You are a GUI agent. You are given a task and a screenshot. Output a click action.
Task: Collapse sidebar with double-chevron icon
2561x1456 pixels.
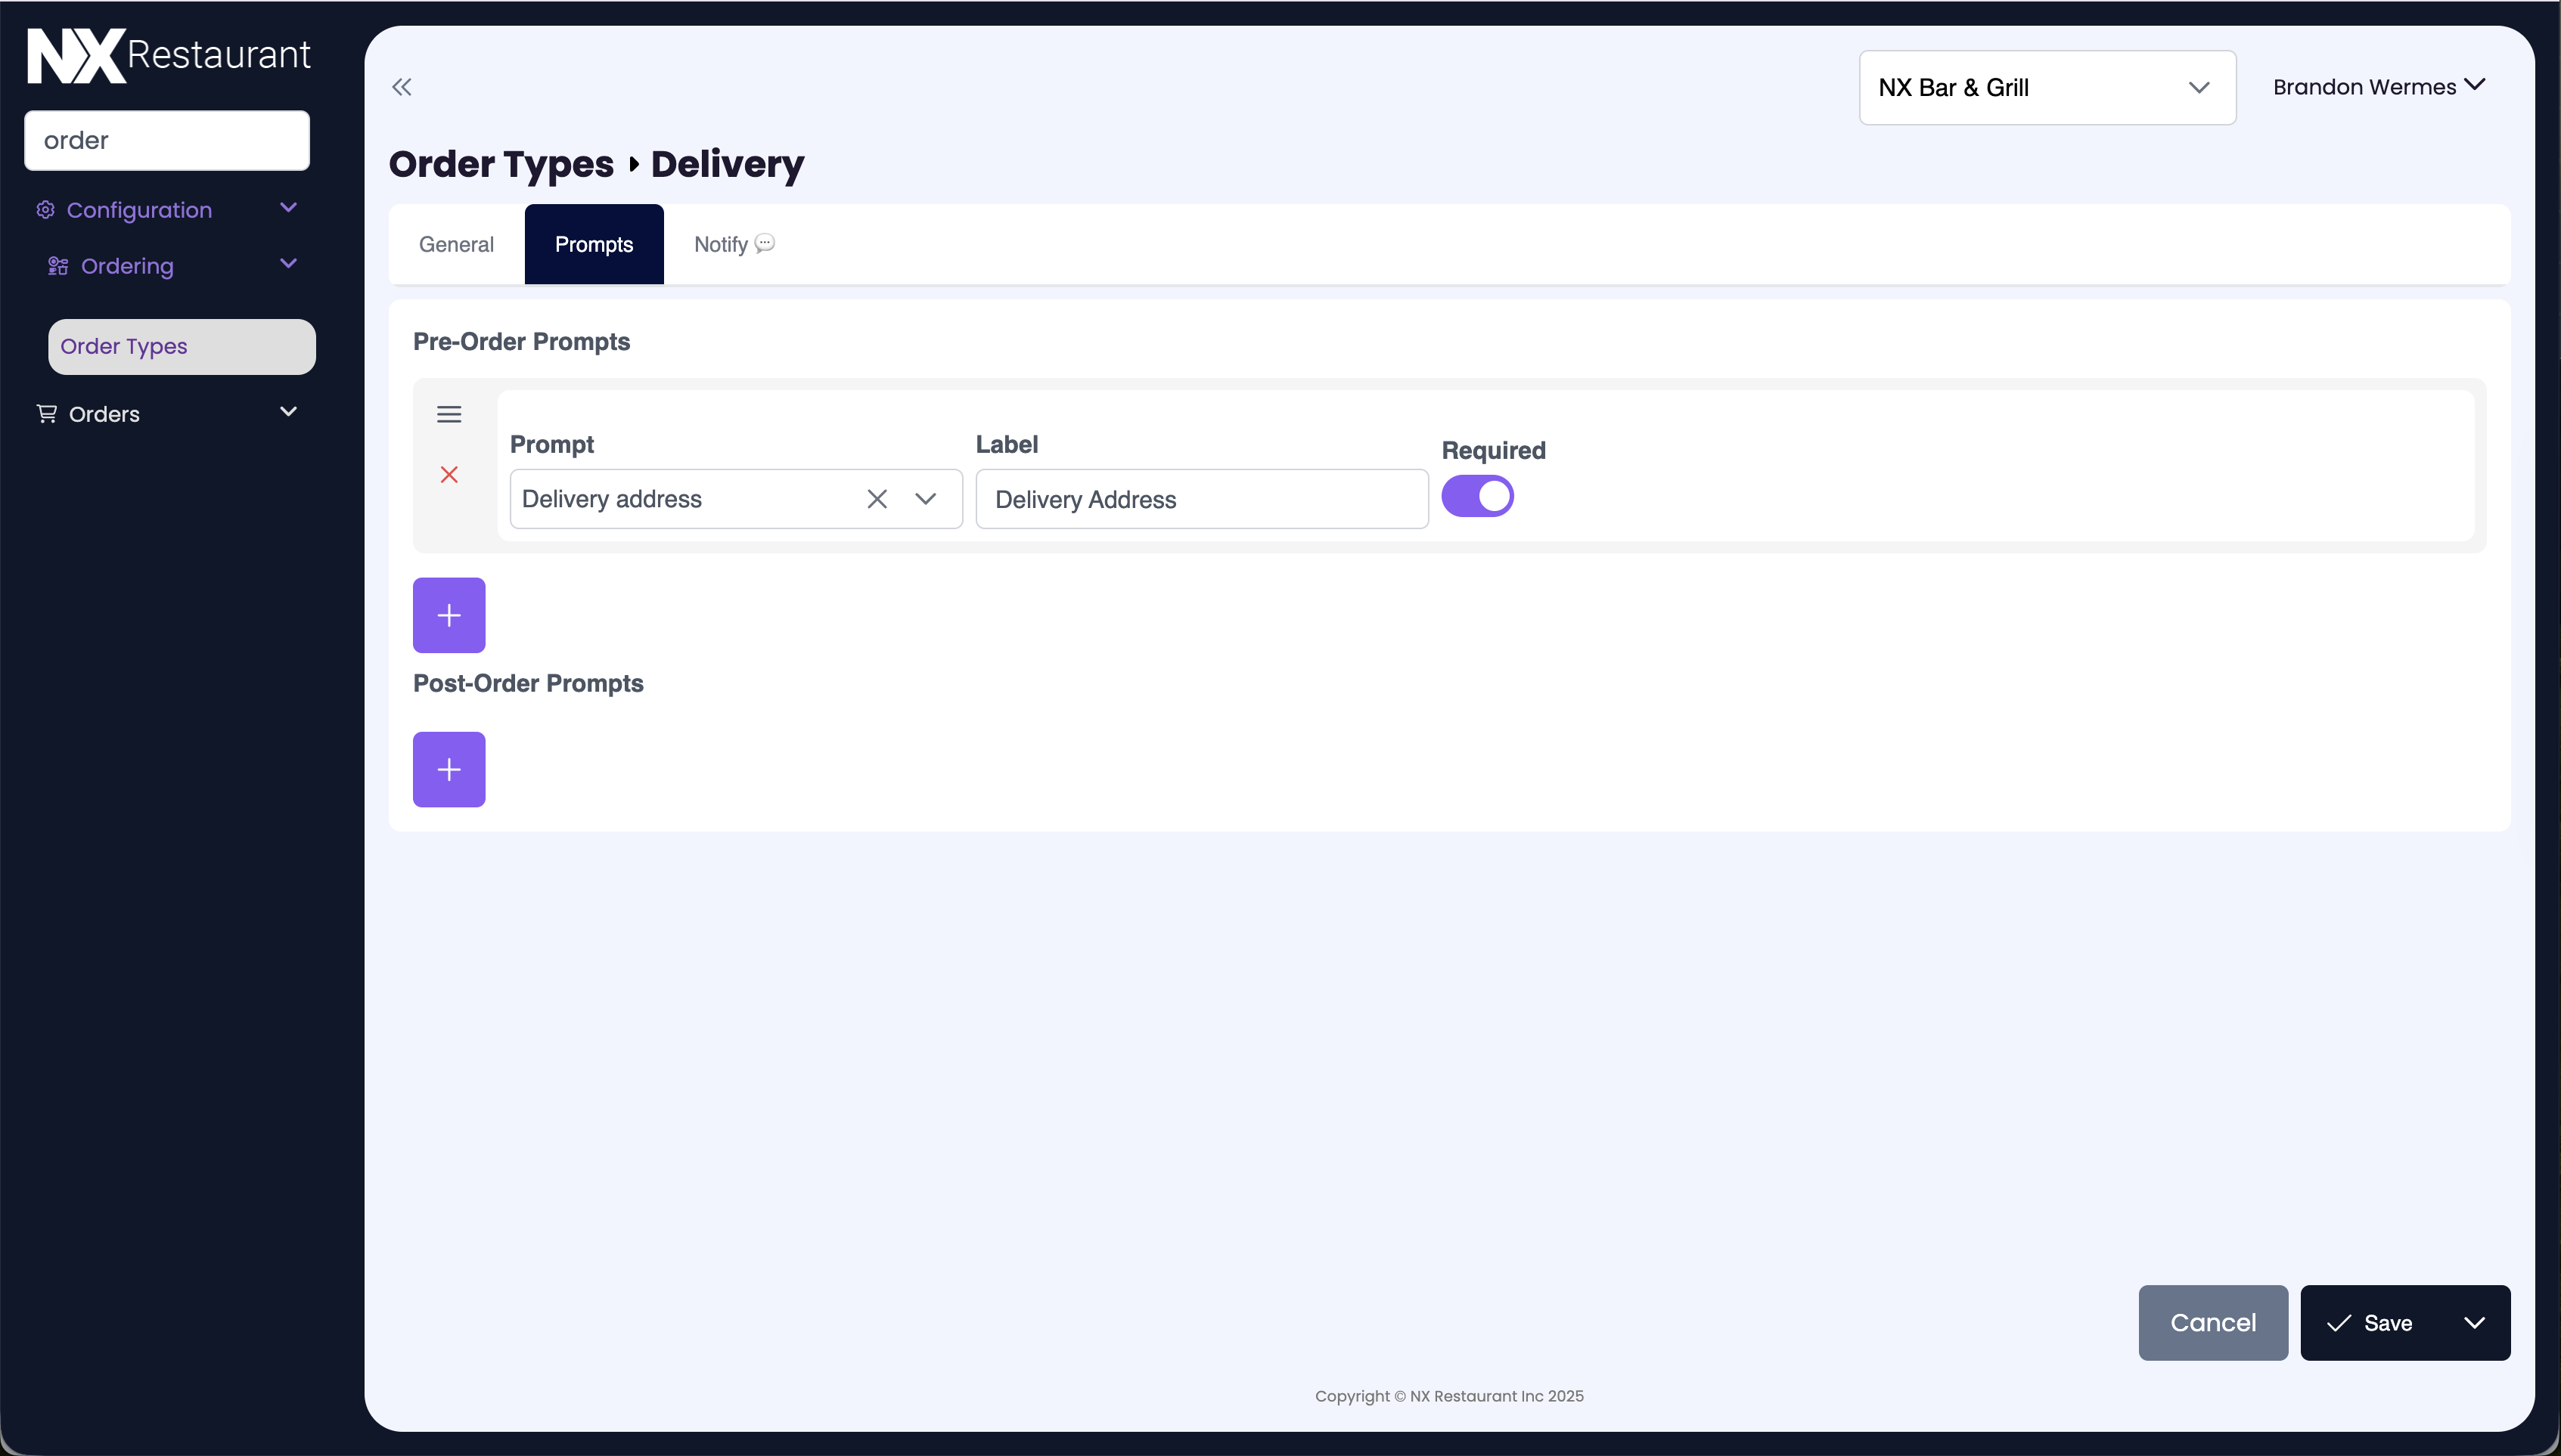click(x=401, y=87)
